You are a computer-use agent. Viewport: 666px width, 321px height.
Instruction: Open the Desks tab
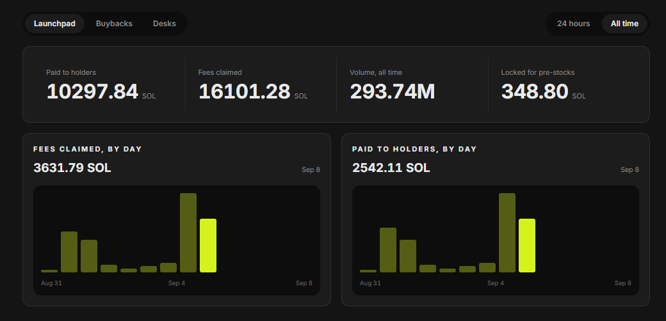(x=165, y=24)
